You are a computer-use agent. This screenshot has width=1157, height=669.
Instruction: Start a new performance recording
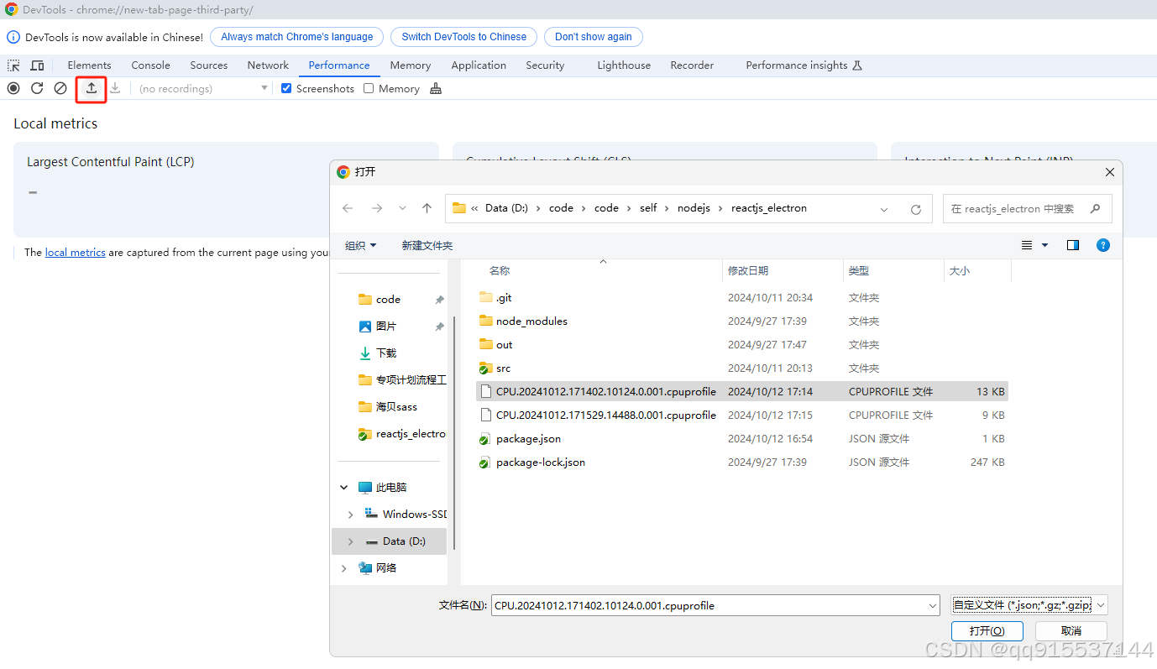click(13, 88)
